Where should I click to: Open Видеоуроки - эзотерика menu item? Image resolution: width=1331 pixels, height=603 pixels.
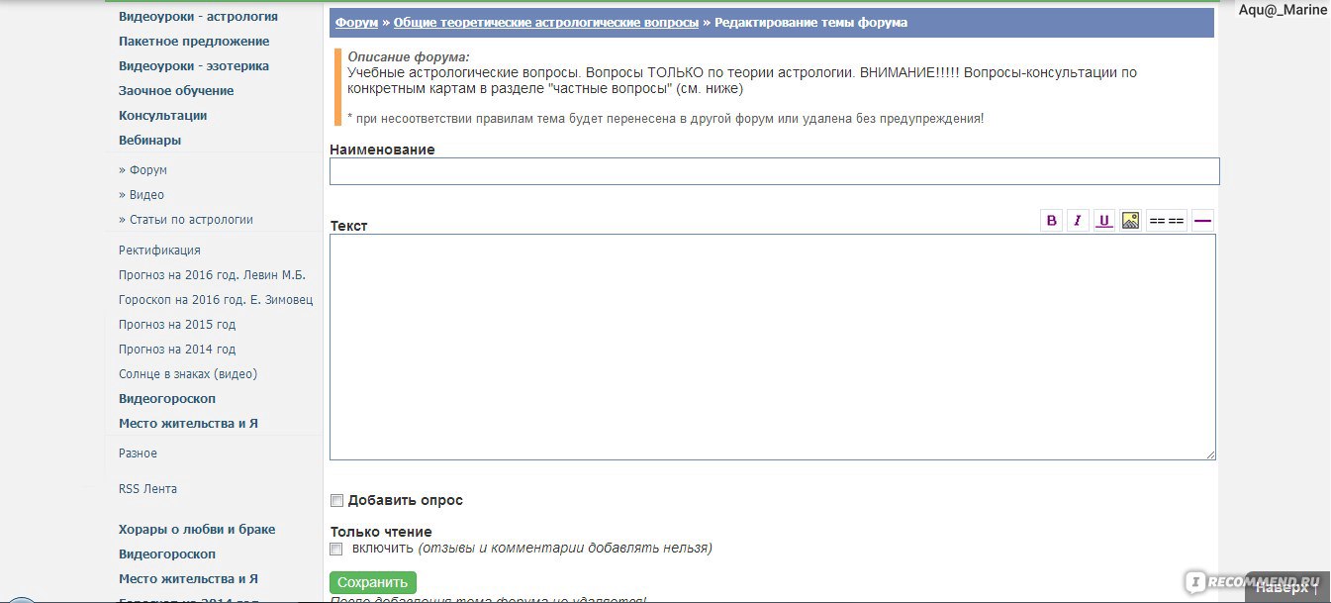[x=194, y=66]
